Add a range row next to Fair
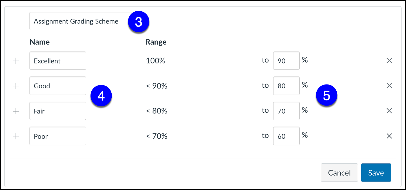Screen dimensions: 406x190 tap(16, 111)
